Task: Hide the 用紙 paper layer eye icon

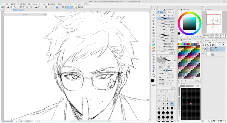Action: (x=203, y=54)
